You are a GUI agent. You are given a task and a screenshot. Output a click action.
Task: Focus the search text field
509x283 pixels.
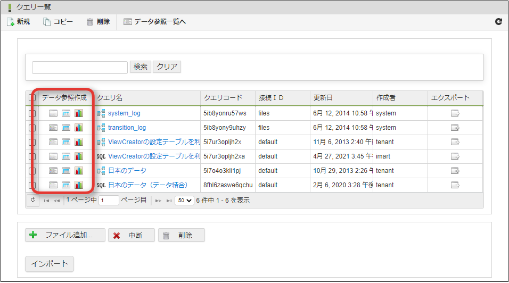[x=80, y=67]
